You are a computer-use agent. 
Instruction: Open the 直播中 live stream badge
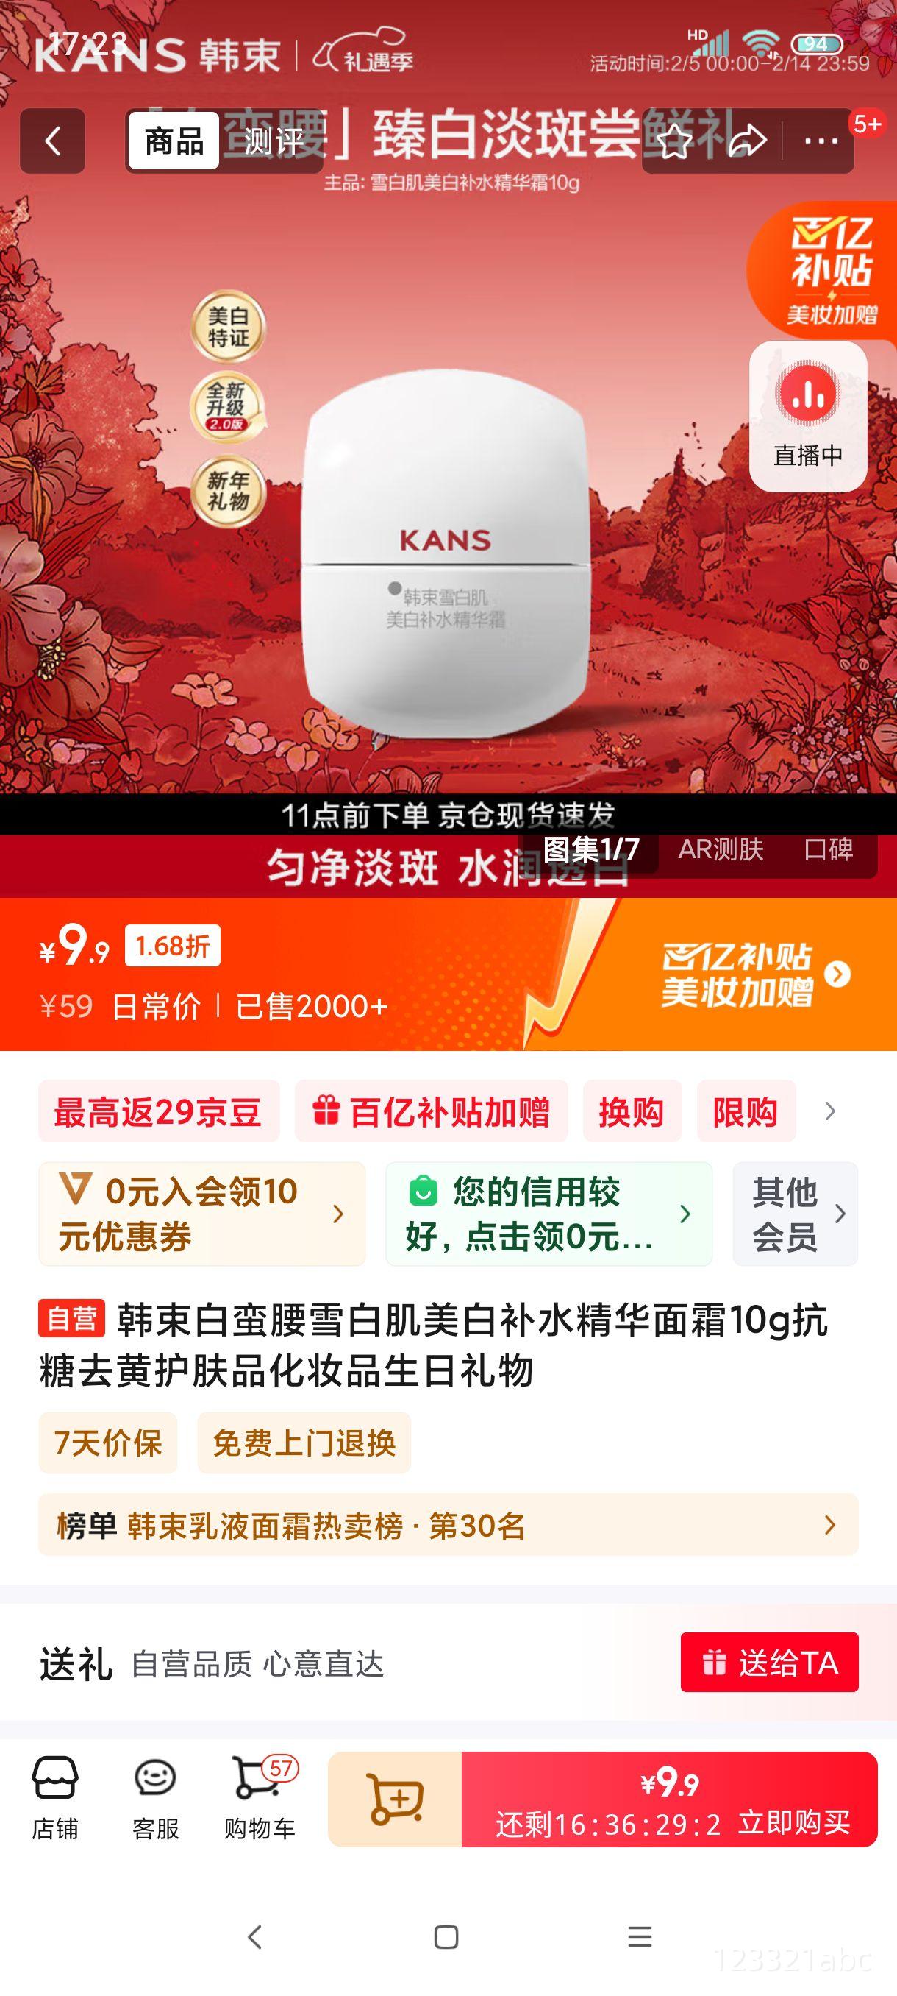pyautogui.click(x=808, y=417)
